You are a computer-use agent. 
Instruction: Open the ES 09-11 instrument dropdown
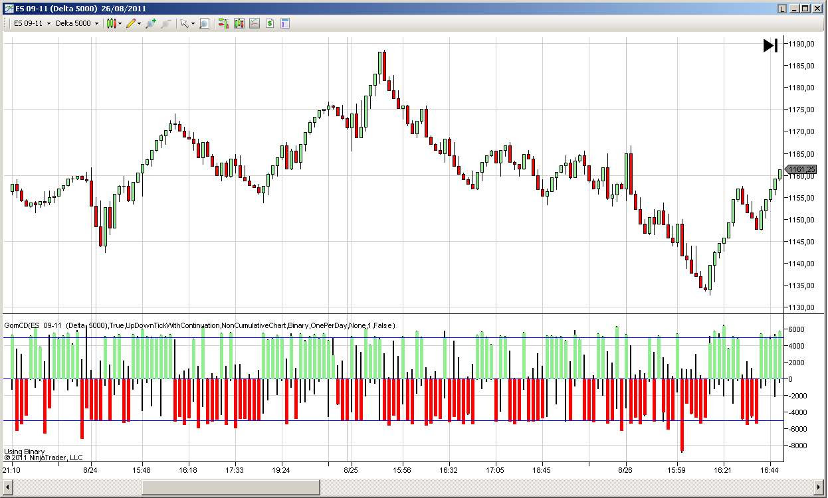[x=33, y=23]
